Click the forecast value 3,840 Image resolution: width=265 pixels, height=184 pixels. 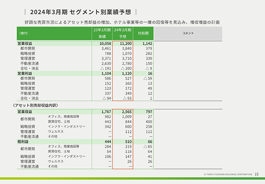(x=127, y=48)
